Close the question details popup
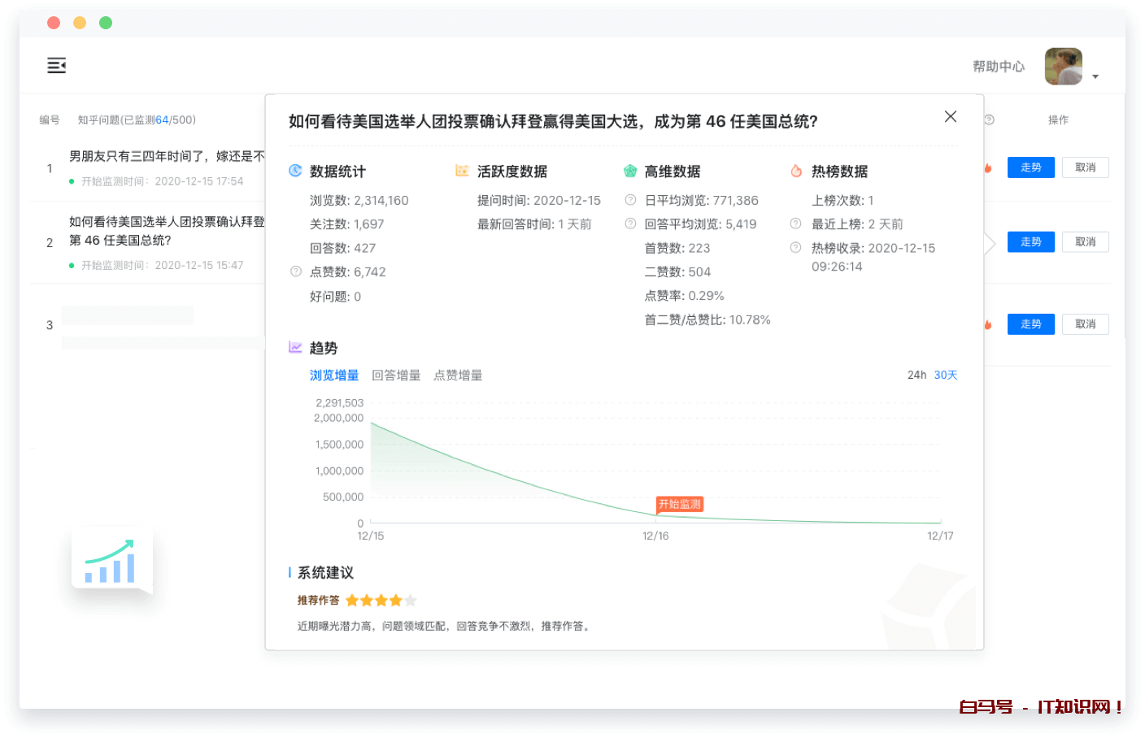This screenshot has width=1145, height=738. pos(950,117)
